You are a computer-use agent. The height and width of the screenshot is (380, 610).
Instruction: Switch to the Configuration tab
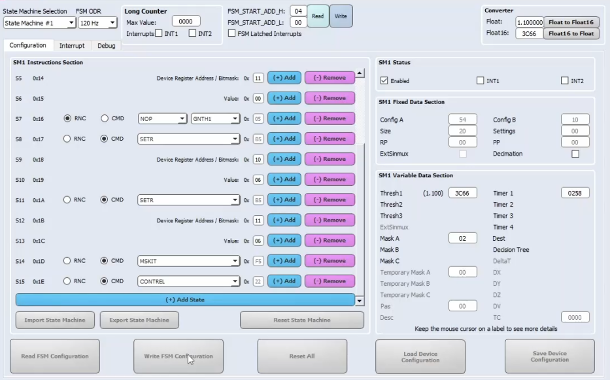pyautogui.click(x=27, y=45)
